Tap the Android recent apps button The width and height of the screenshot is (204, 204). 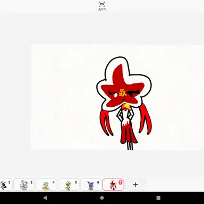(x=158, y=198)
